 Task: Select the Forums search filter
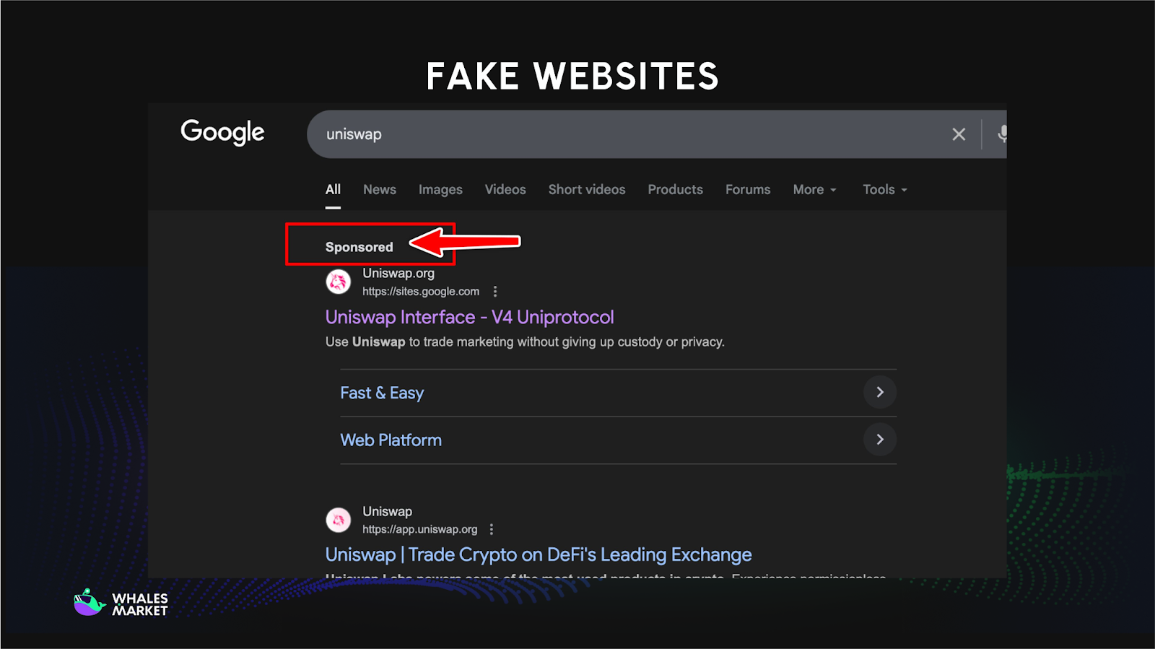(x=747, y=189)
